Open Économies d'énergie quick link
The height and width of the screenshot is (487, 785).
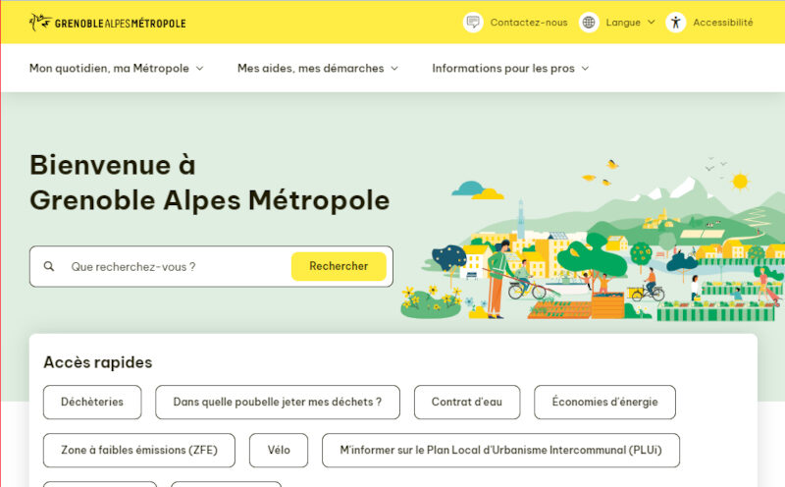point(604,402)
